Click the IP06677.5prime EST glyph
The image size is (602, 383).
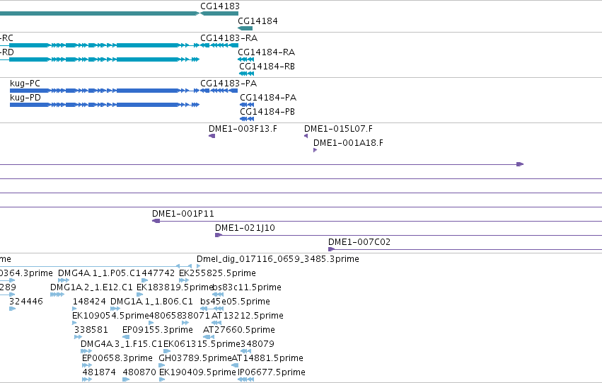coord(245,379)
